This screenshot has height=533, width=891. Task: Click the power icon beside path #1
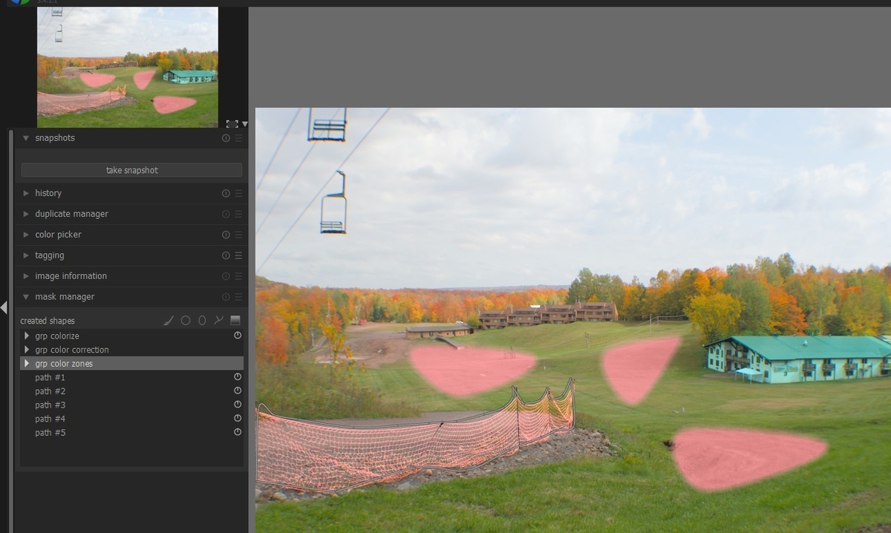point(238,377)
